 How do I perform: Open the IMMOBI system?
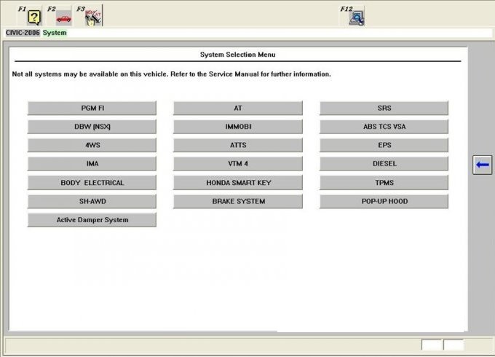coord(238,127)
